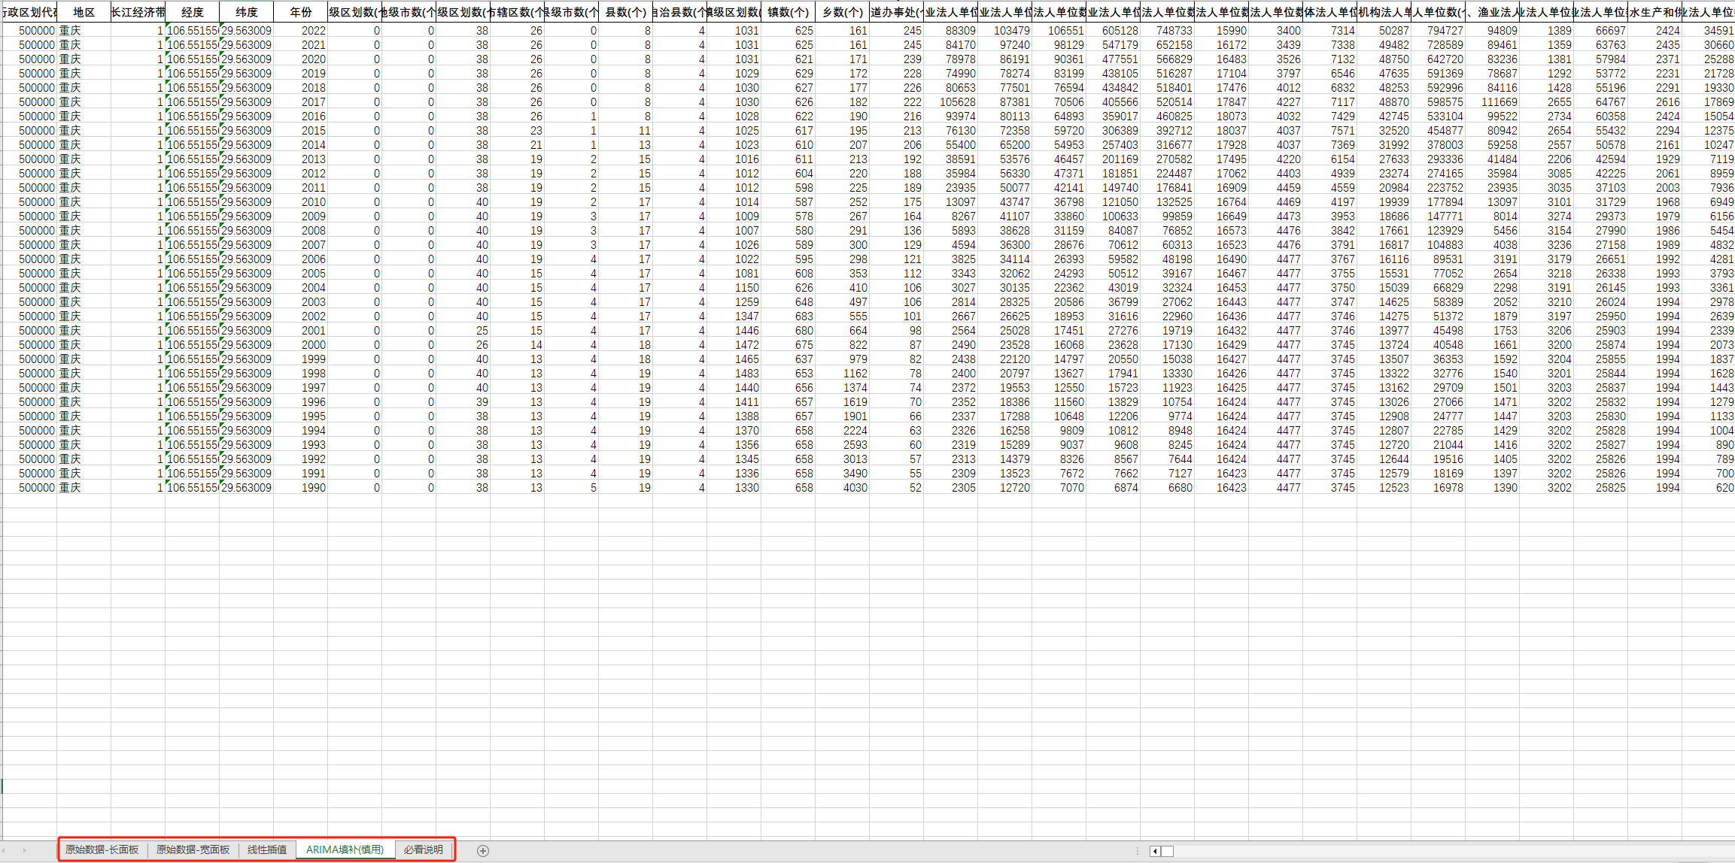Viewport: 1735px width, 863px height.
Task: Click the next sheet navigation arrow
Action: tap(24, 850)
